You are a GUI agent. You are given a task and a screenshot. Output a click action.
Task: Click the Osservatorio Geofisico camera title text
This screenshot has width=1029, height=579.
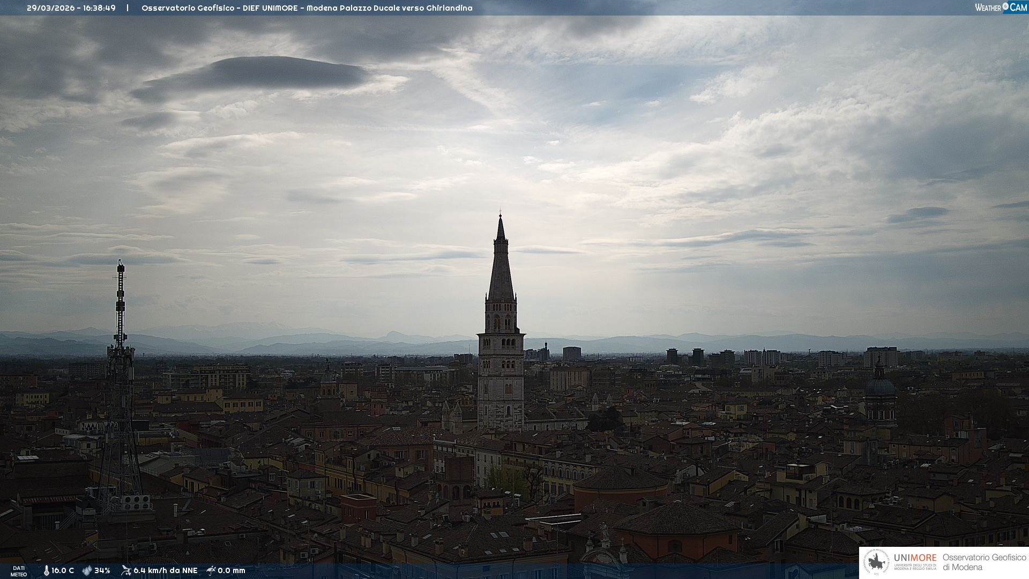pyautogui.click(x=307, y=8)
